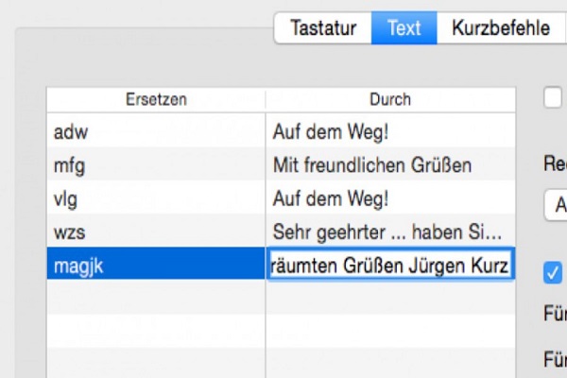This screenshot has width=567, height=378.
Task: Click the replacement text beside adw
Action: coord(390,133)
